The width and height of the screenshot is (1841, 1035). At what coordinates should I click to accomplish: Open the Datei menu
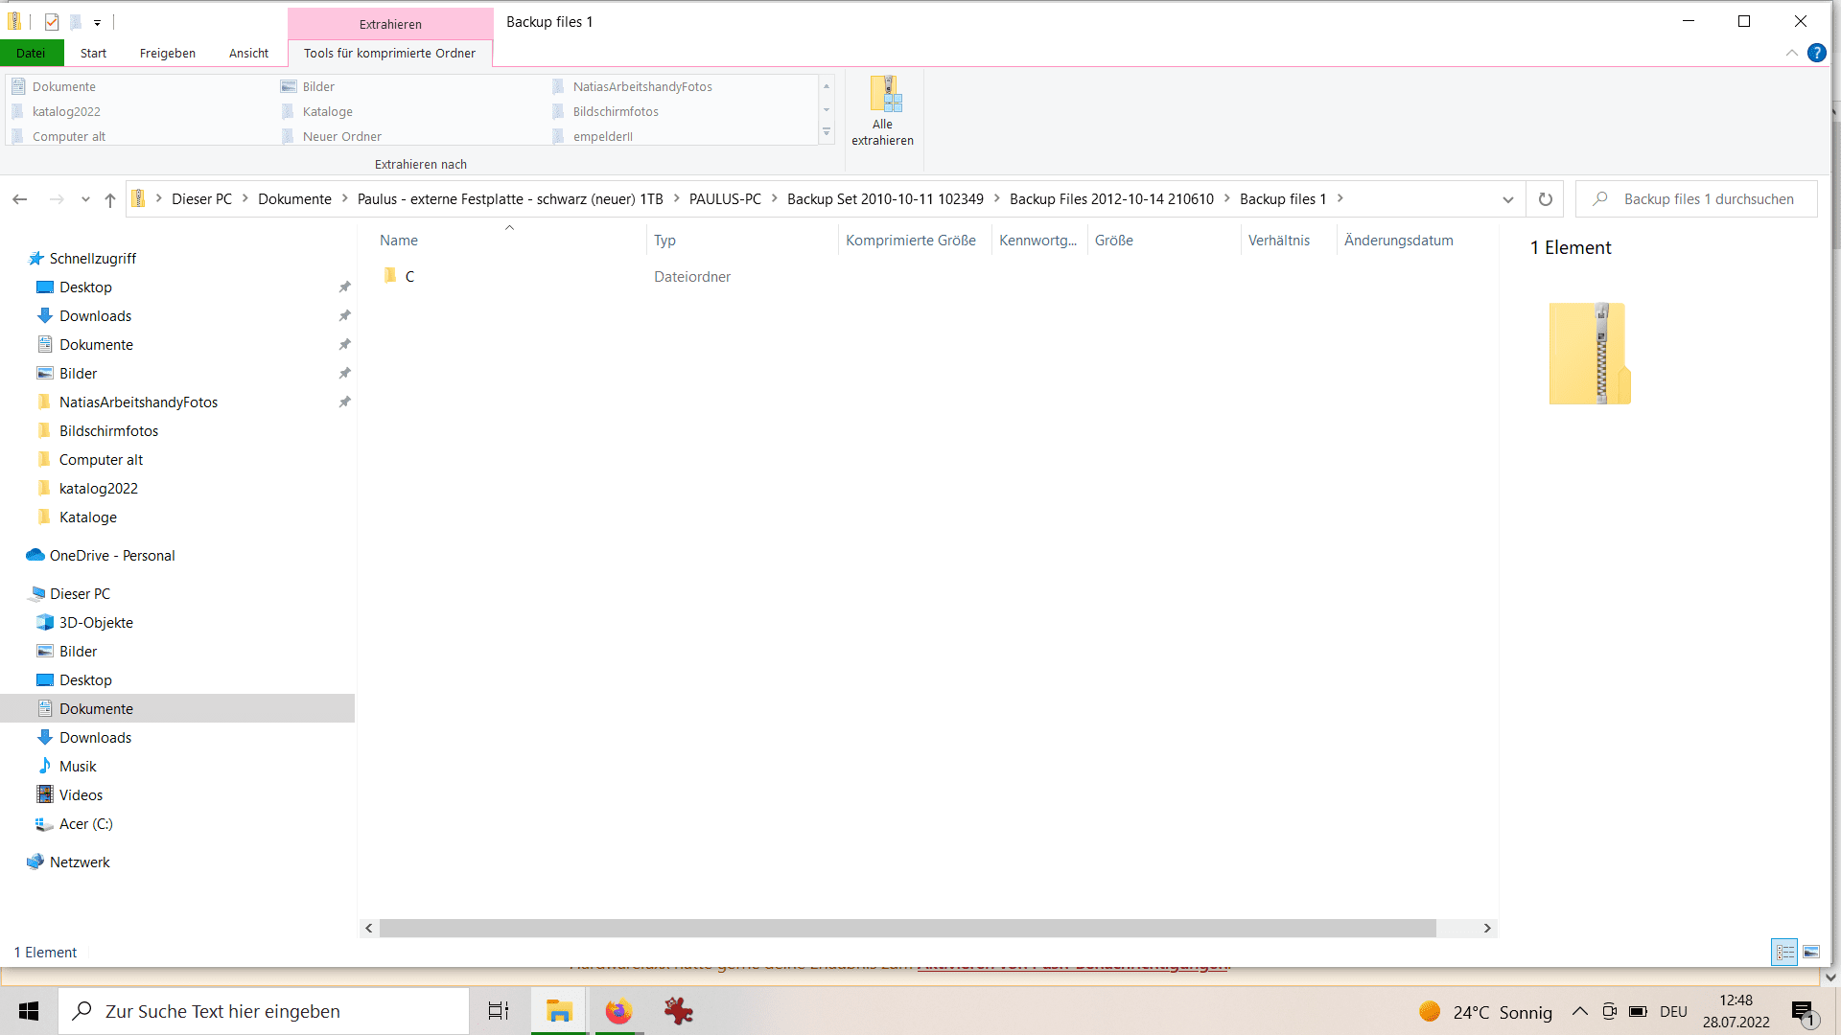[x=31, y=53]
